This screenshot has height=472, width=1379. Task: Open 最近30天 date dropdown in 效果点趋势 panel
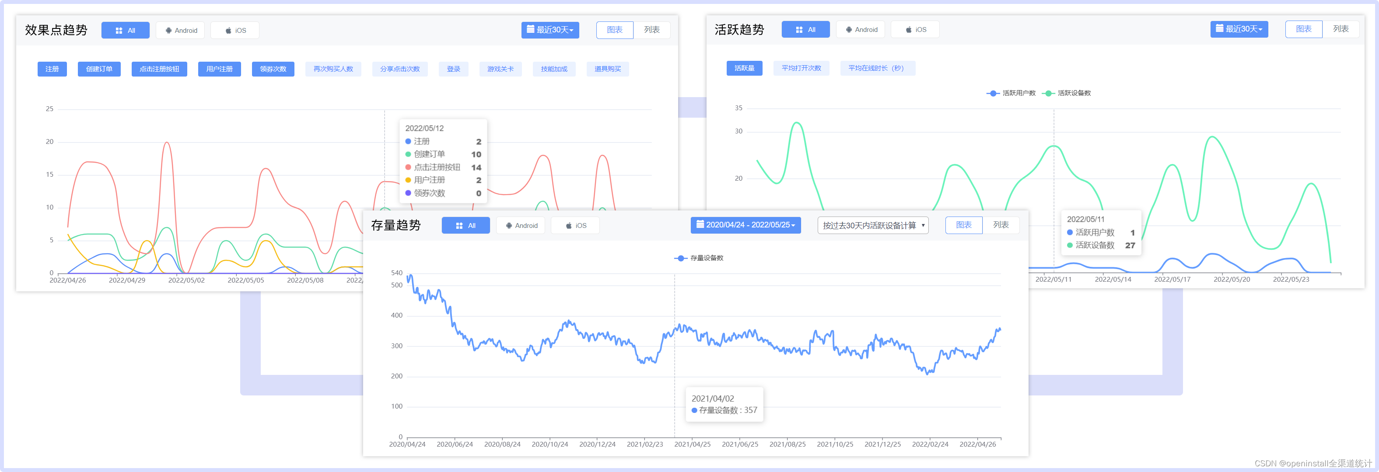tap(550, 30)
